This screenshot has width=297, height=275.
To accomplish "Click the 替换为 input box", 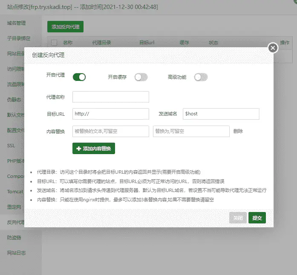I will point(191,131).
